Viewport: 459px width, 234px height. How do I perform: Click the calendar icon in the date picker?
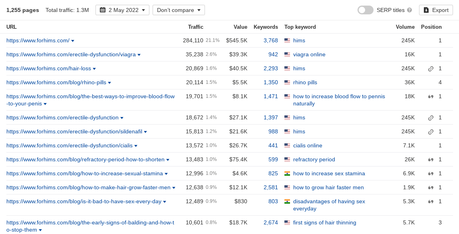coord(102,10)
